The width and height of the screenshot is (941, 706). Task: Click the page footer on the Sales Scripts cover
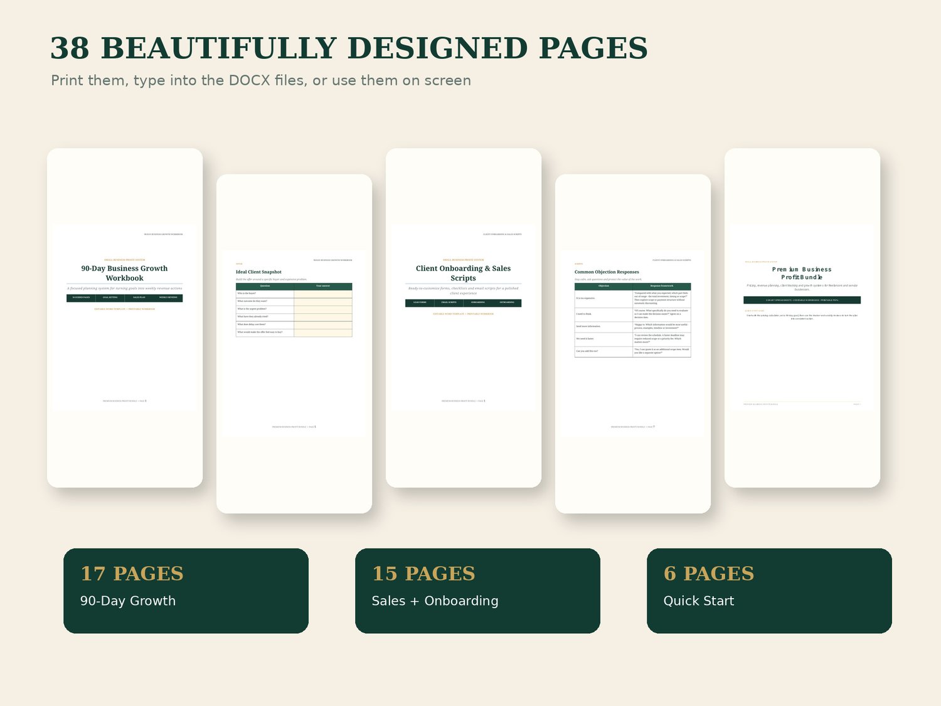pyautogui.click(x=463, y=401)
